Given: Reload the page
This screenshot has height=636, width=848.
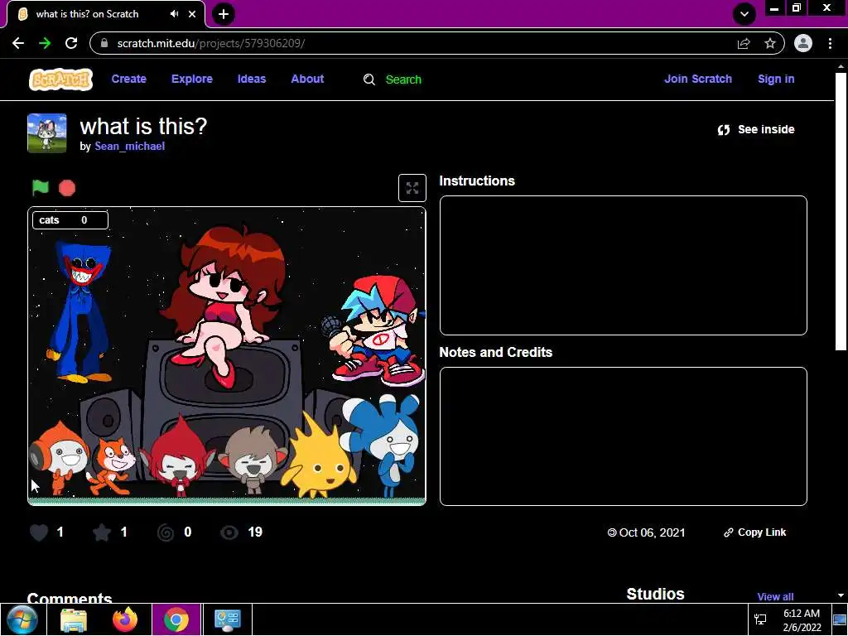Looking at the screenshot, I should coord(71,43).
